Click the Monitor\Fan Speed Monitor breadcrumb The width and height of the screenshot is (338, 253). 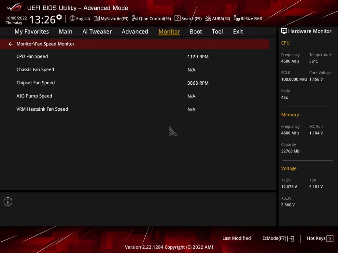(46, 44)
